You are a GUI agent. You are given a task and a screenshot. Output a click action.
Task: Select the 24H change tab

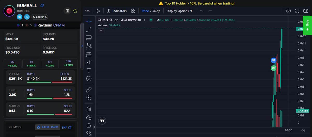point(68,63)
